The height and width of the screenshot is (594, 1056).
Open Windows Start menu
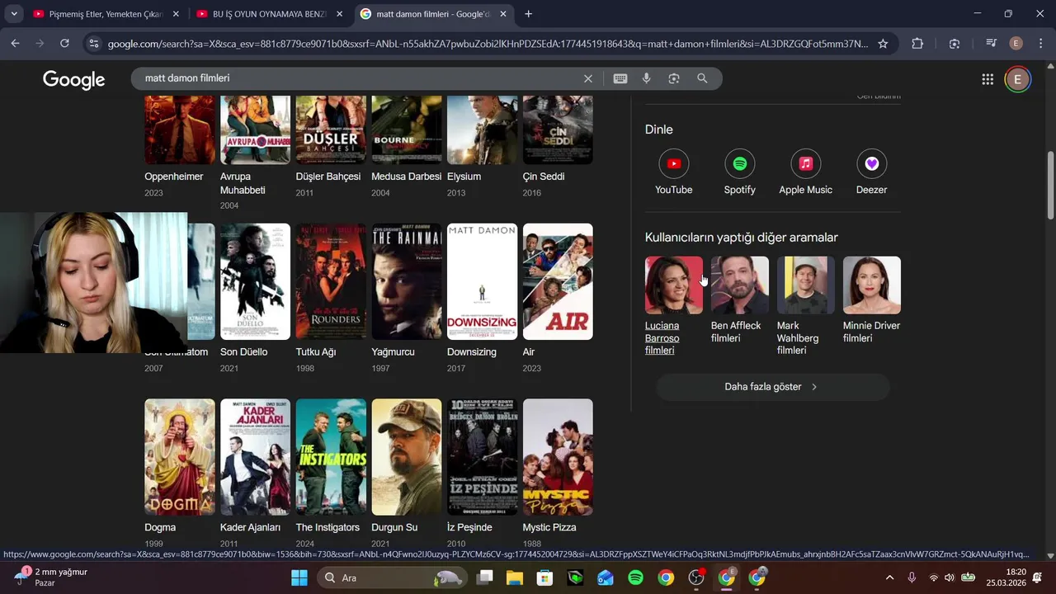point(299,577)
